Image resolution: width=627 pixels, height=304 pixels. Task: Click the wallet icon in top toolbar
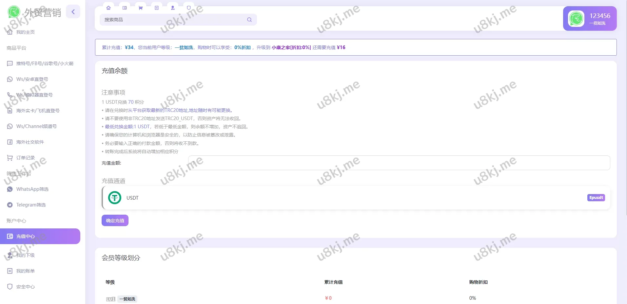point(125,8)
